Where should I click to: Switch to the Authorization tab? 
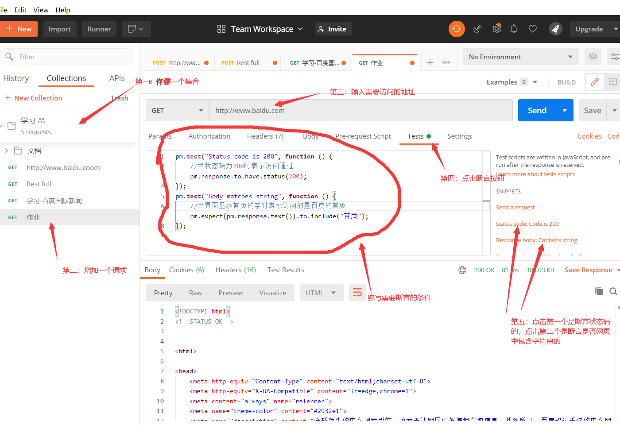click(x=209, y=136)
